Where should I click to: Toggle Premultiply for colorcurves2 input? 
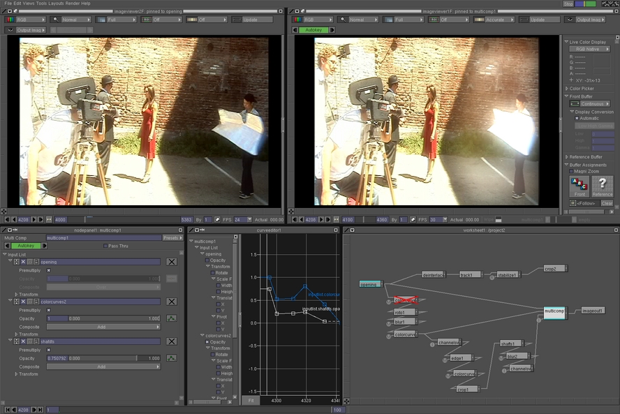49,310
